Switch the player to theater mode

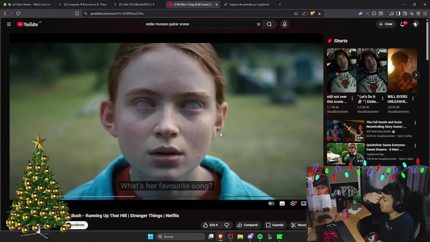coord(304,203)
